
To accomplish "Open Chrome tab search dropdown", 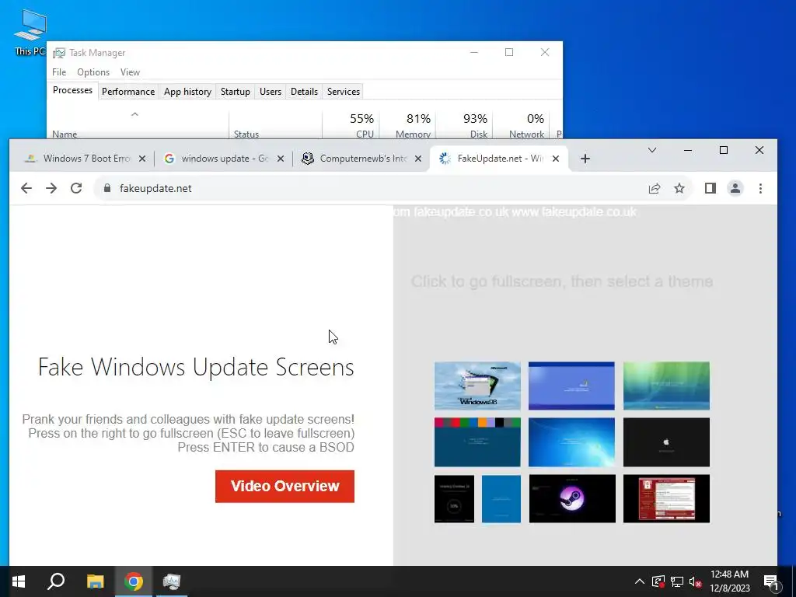I will click(652, 150).
